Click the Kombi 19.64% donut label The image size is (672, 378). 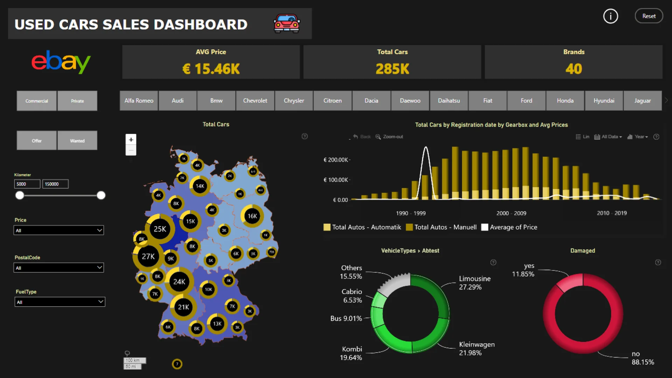point(351,353)
